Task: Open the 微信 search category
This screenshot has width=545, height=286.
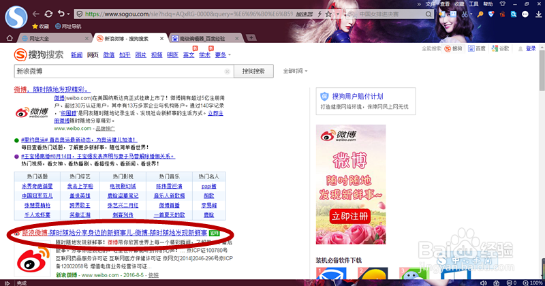Action: pyautogui.click(x=109, y=55)
